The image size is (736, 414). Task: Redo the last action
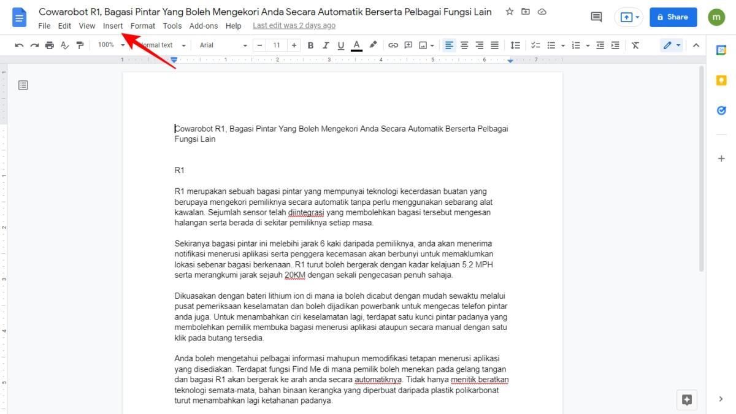tap(34, 45)
